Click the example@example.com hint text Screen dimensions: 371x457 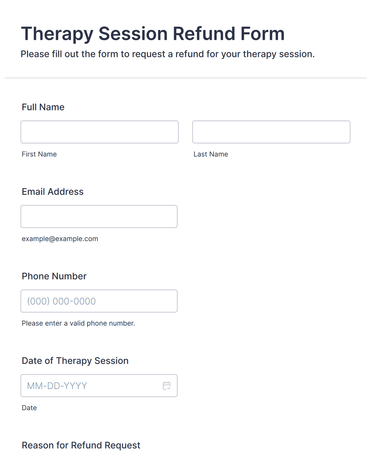click(60, 239)
